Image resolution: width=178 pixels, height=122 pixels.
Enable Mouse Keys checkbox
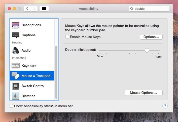[x=67, y=37]
